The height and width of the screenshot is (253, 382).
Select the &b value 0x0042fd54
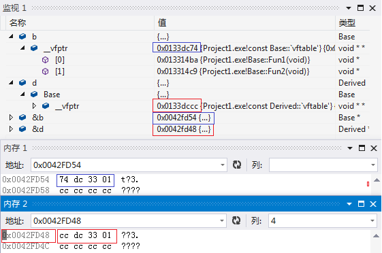pos(184,118)
